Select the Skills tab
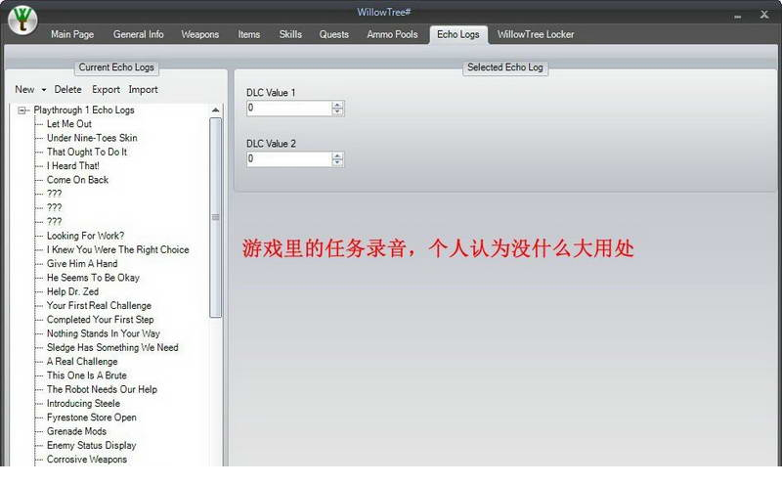782x485 pixels. (290, 34)
